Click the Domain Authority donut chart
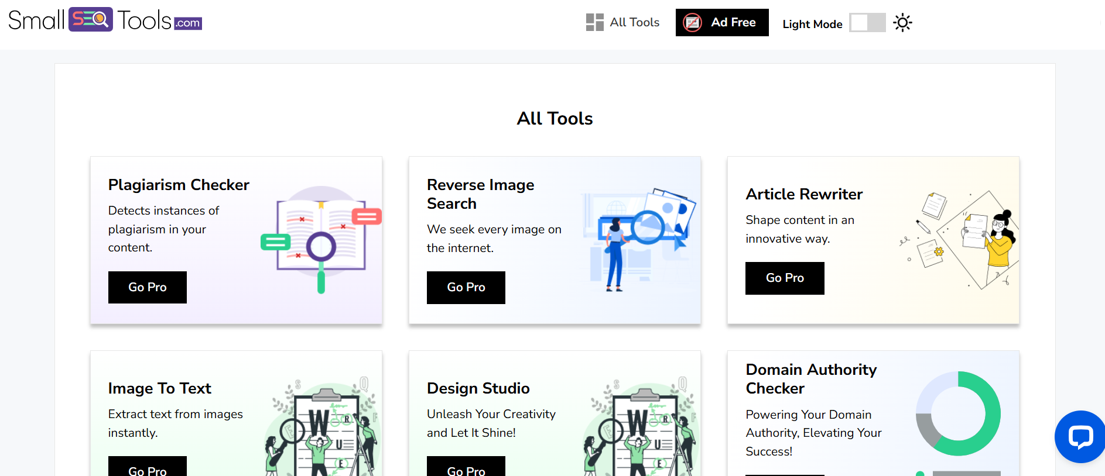 (x=958, y=413)
